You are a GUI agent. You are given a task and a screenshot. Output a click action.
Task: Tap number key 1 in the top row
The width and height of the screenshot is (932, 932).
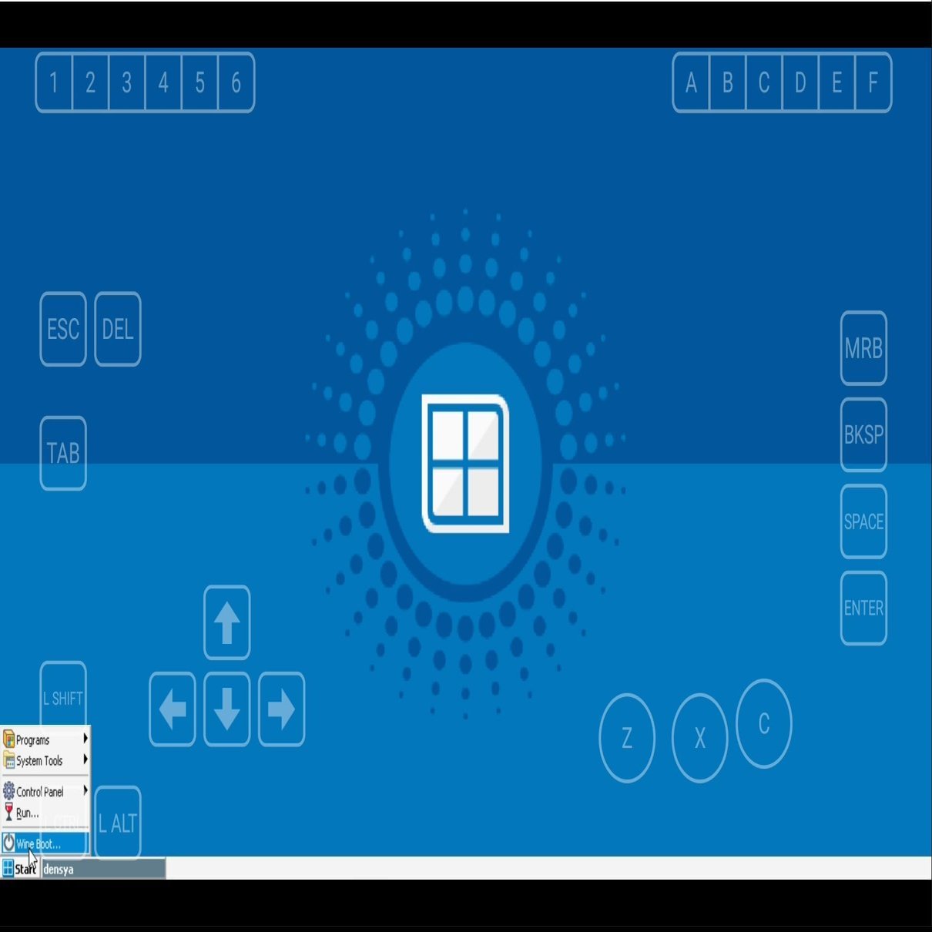click(54, 82)
